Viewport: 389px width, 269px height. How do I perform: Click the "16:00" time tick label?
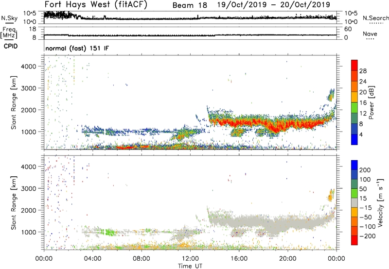[239, 259]
